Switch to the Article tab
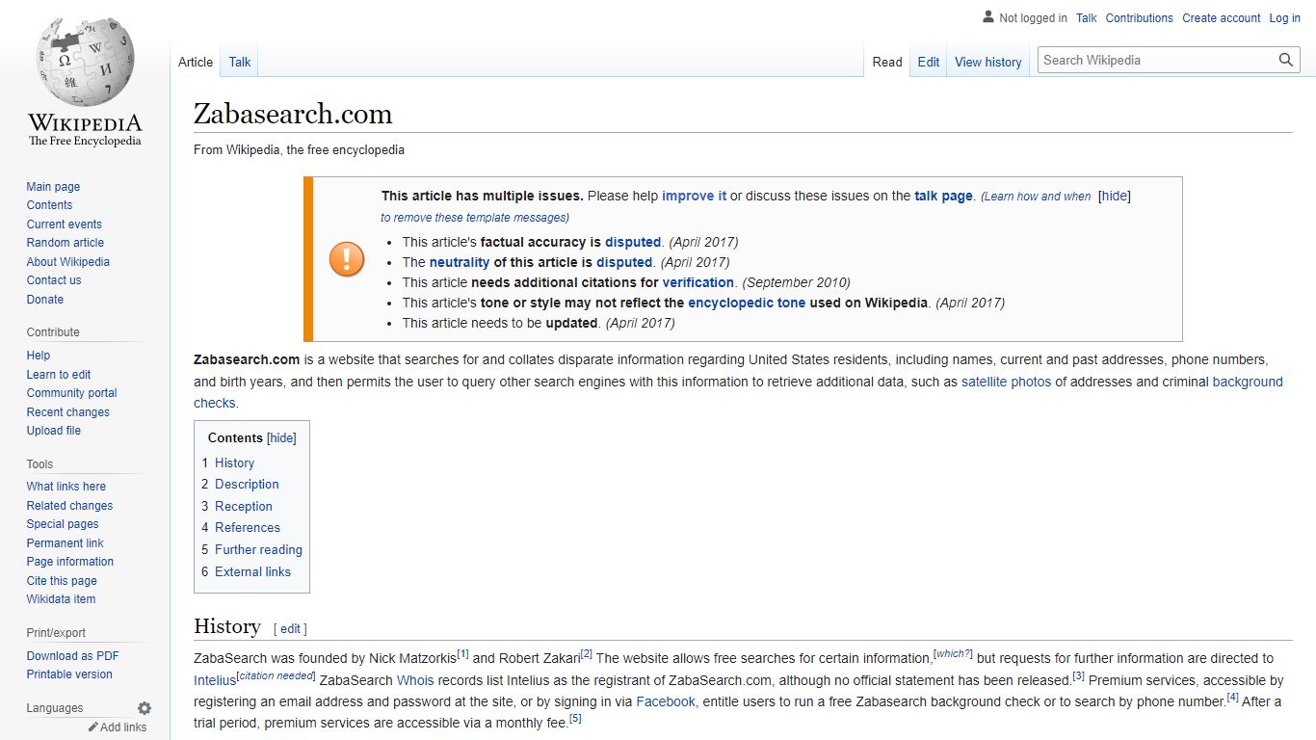The width and height of the screenshot is (1316, 740). [196, 62]
